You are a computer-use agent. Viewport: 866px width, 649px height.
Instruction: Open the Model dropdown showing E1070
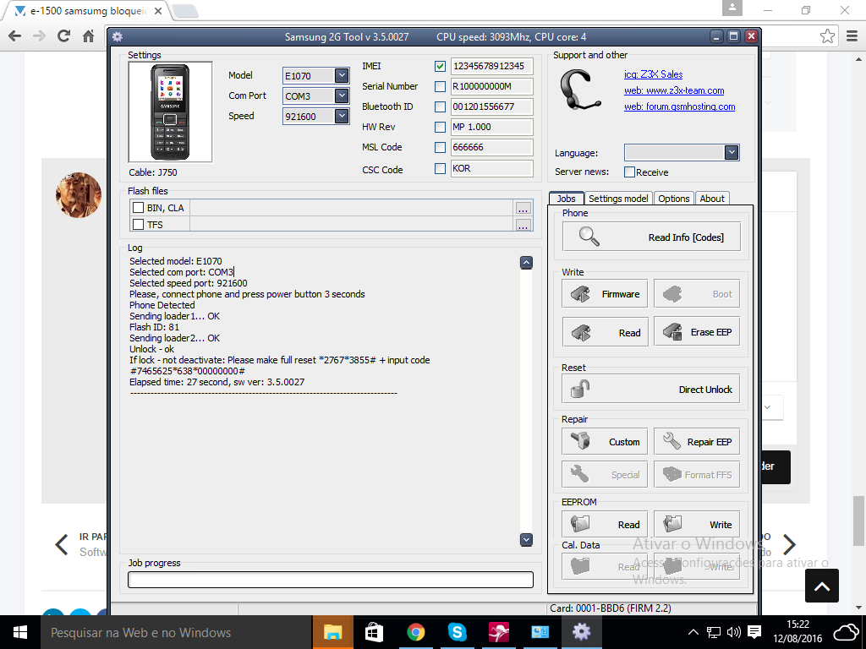(342, 75)
